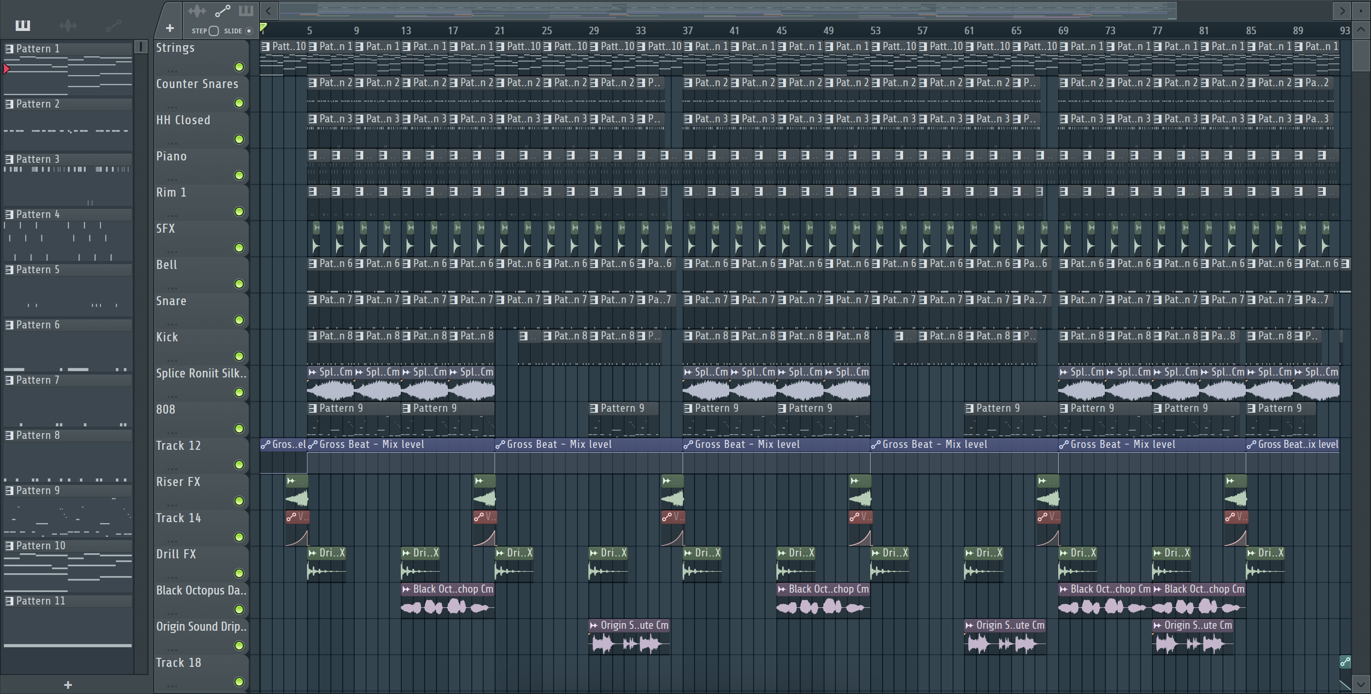The image size is (1371, 694).
Task: Show patterns in the picker panel
Action: point(23,25)
